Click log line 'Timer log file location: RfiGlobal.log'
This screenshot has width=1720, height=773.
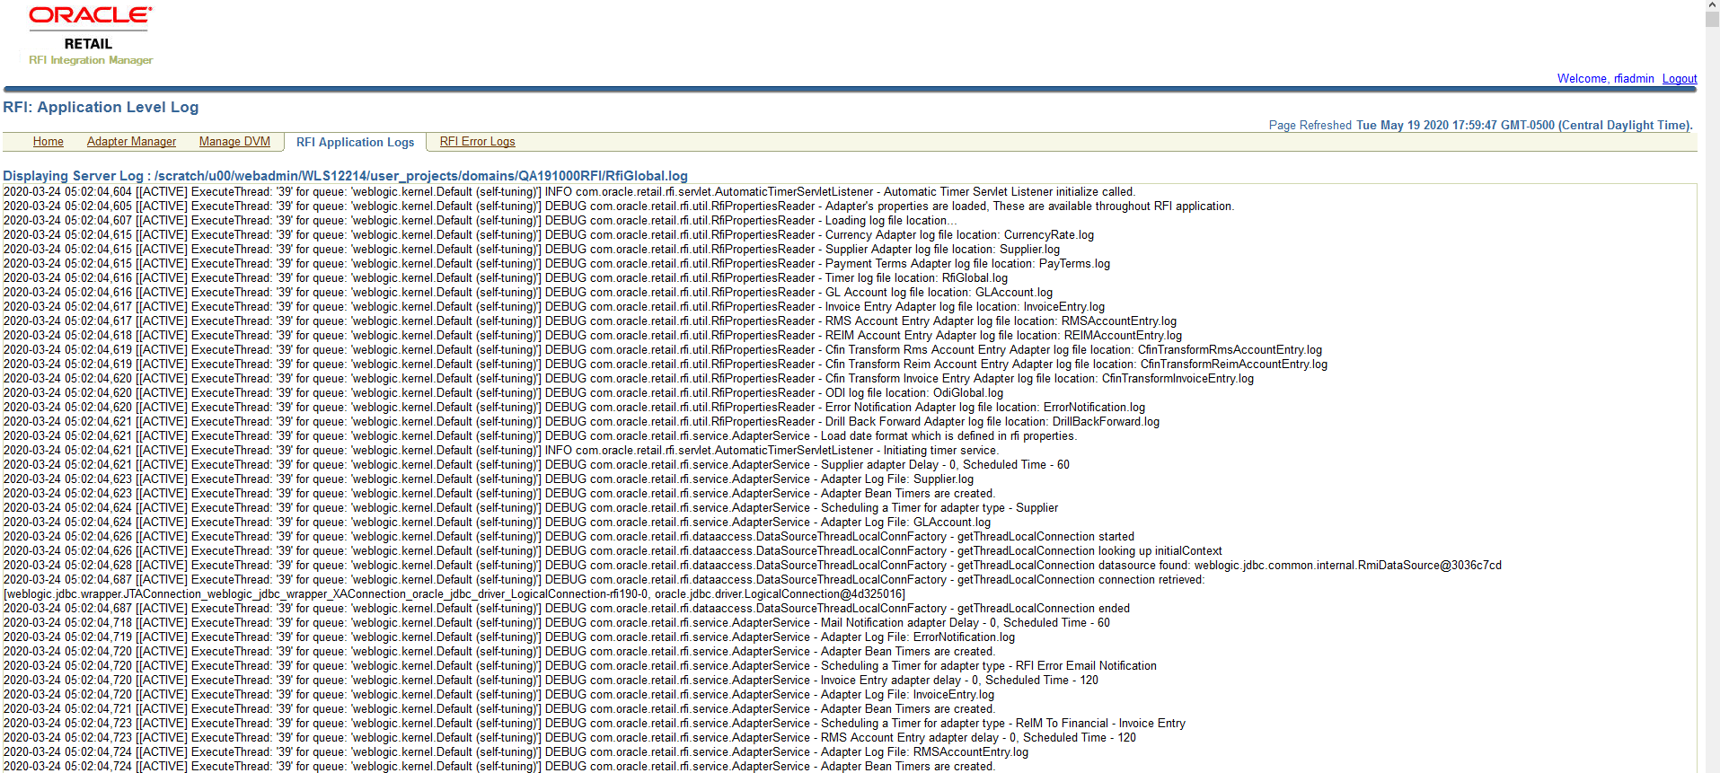pyautogui.click(x=506, y=278)
